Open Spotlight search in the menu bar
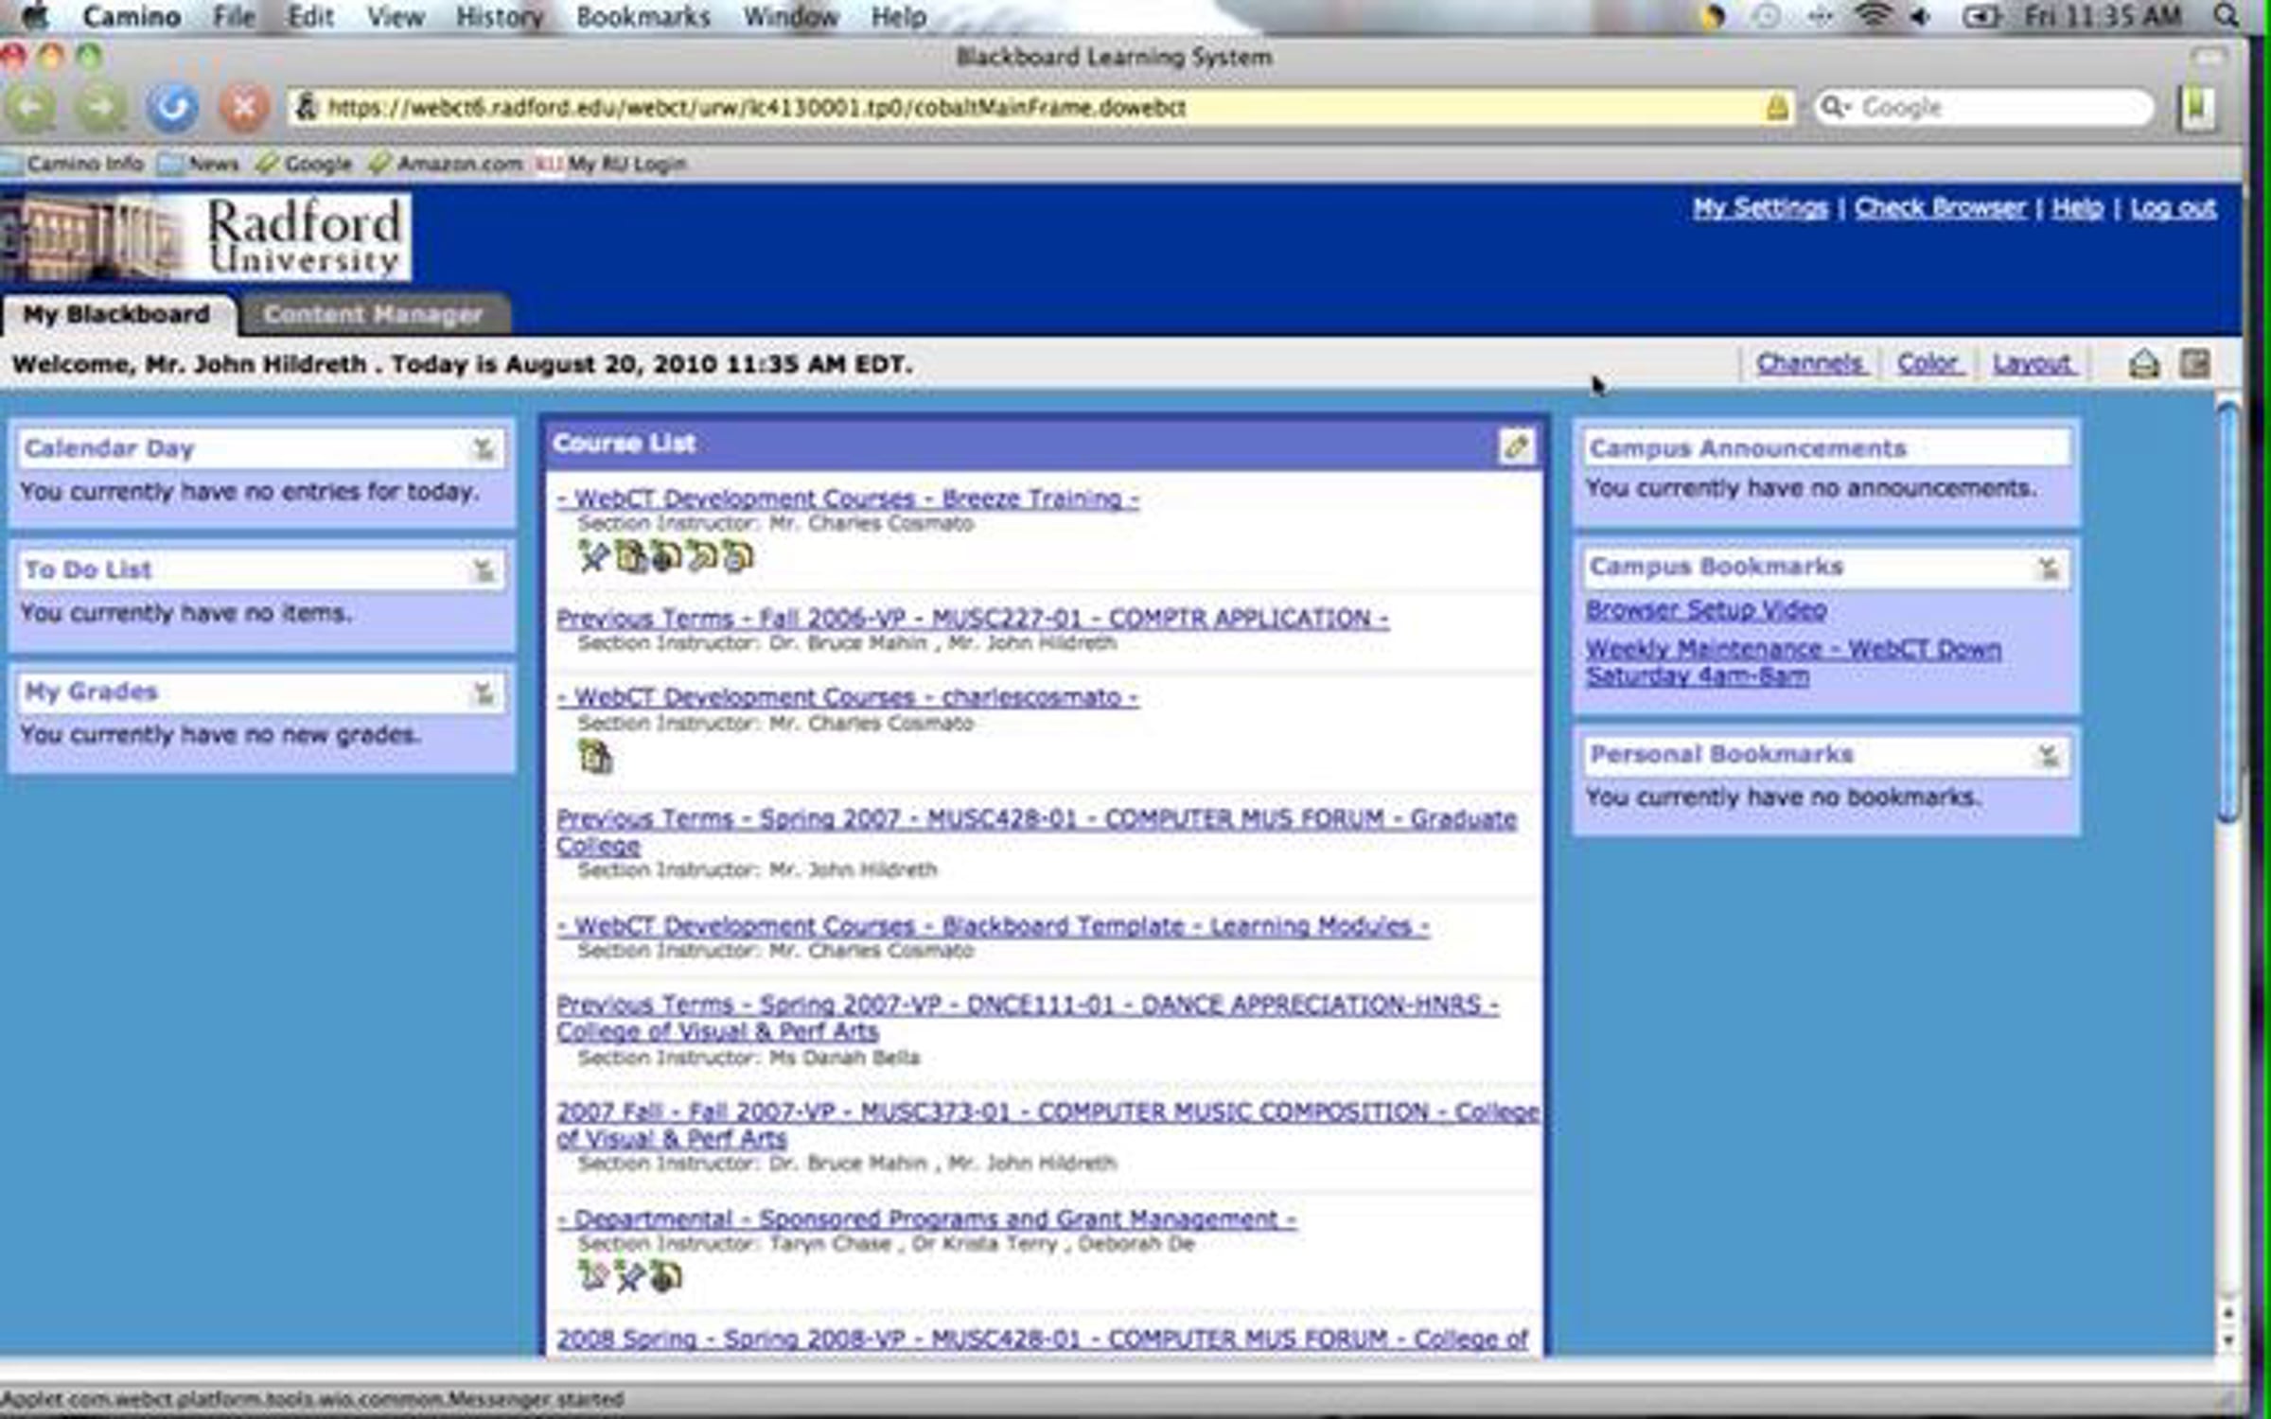This screenshot has width=2271, height=1419. coord(2228,16)
